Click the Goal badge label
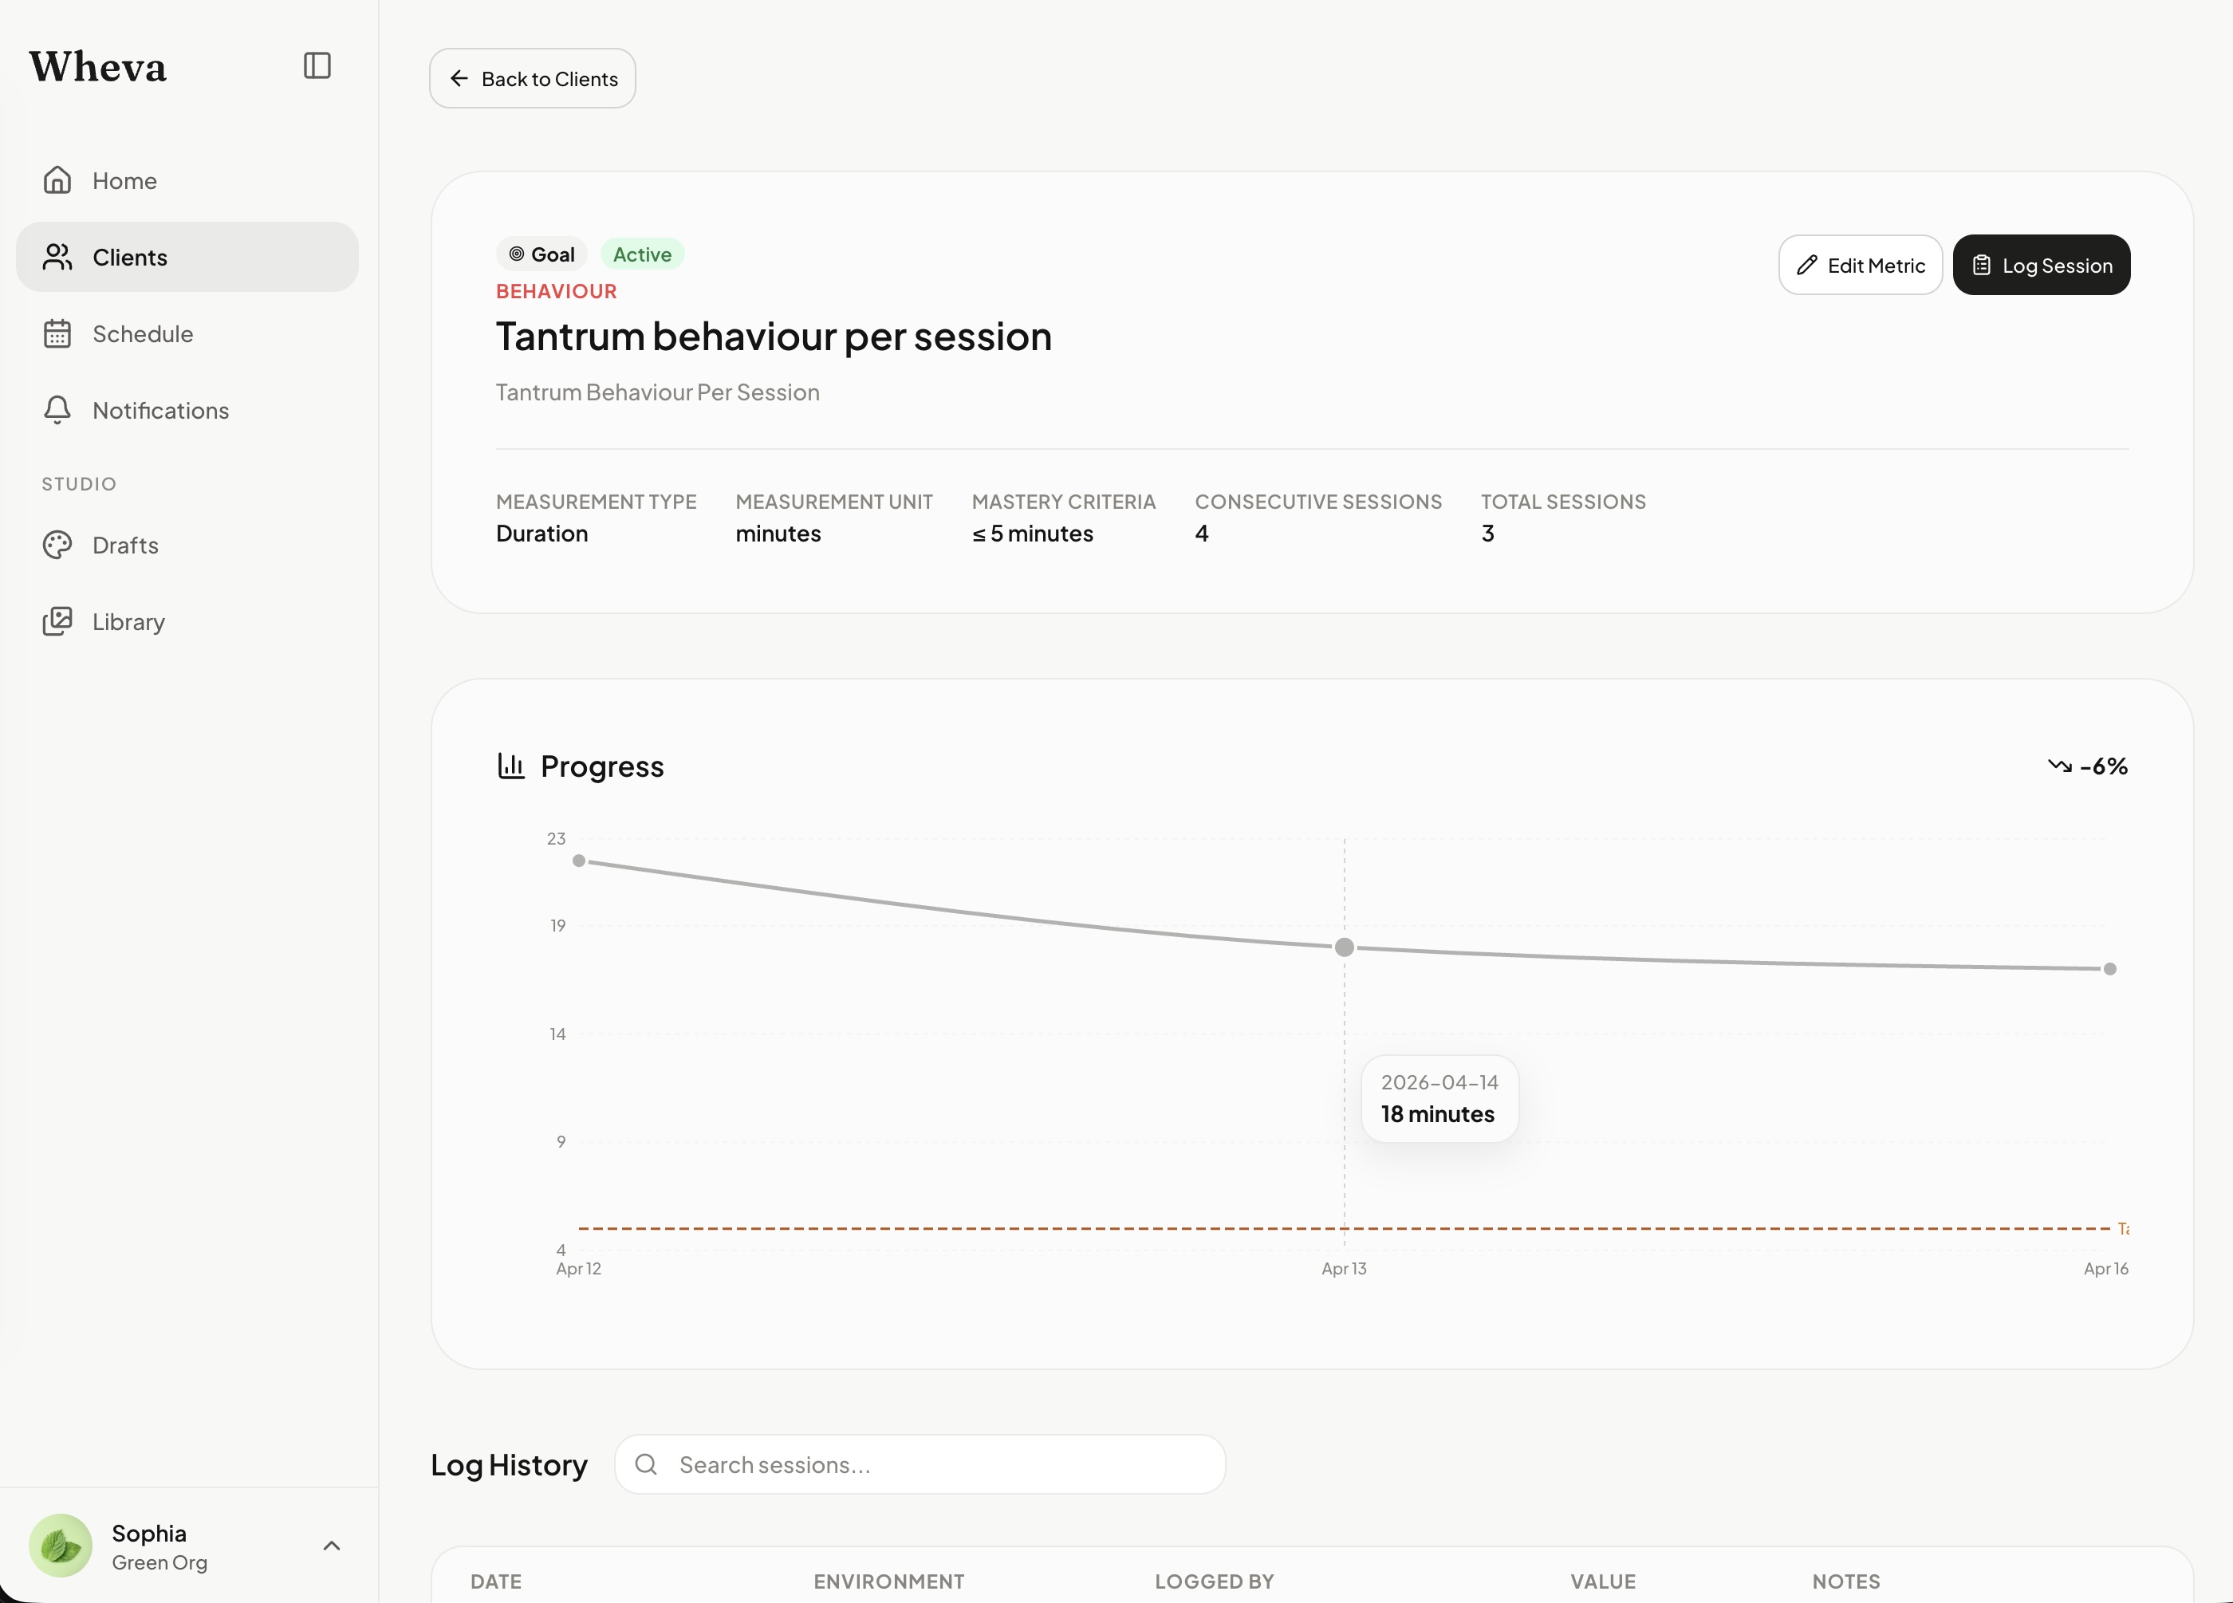Viewport: 2233px width, 1603px height. tap(542, 254)
